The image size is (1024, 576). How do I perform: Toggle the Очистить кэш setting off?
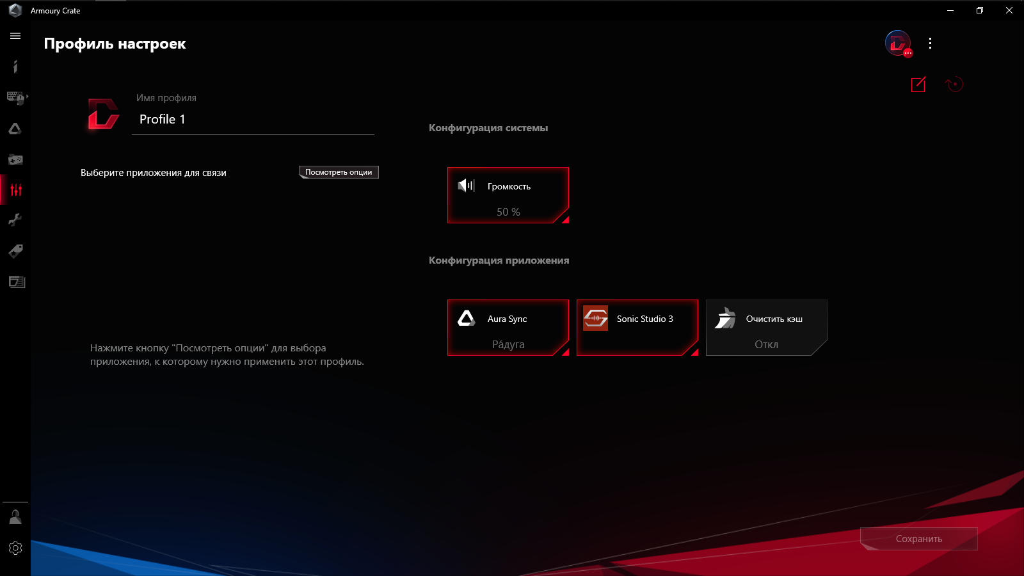point(766,328)
